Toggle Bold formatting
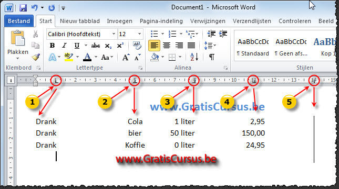 point(52,46)
